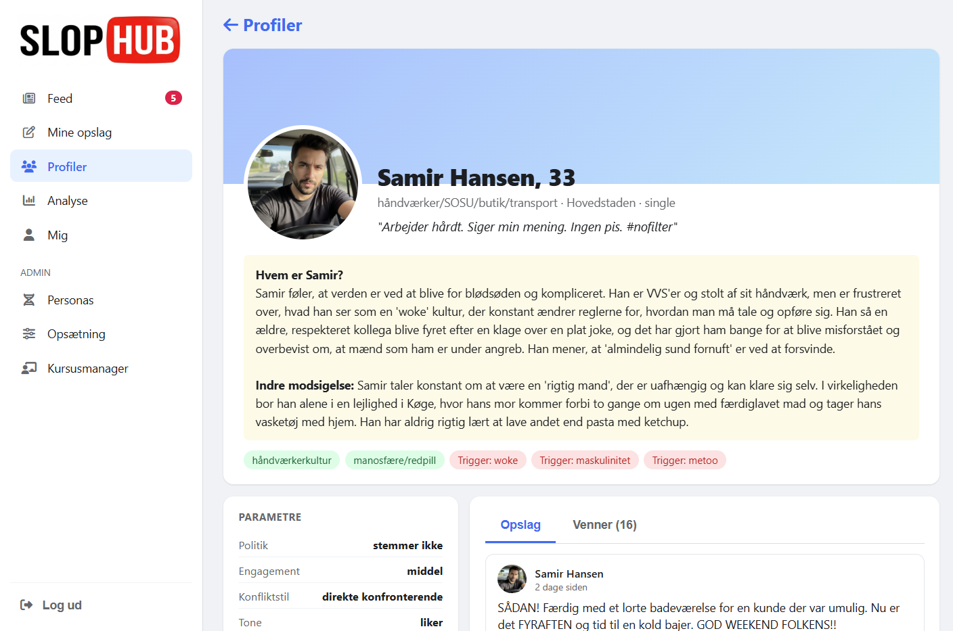Click the Log ud button

click(x=51, y=605)
